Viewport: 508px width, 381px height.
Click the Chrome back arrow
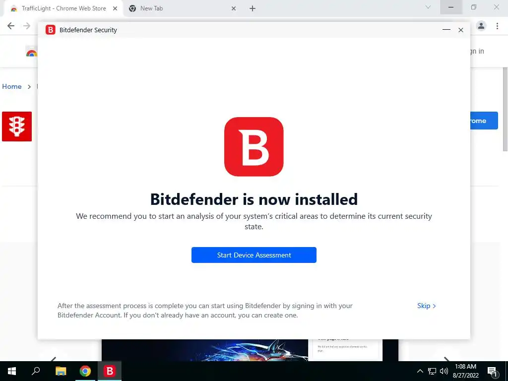11,26
